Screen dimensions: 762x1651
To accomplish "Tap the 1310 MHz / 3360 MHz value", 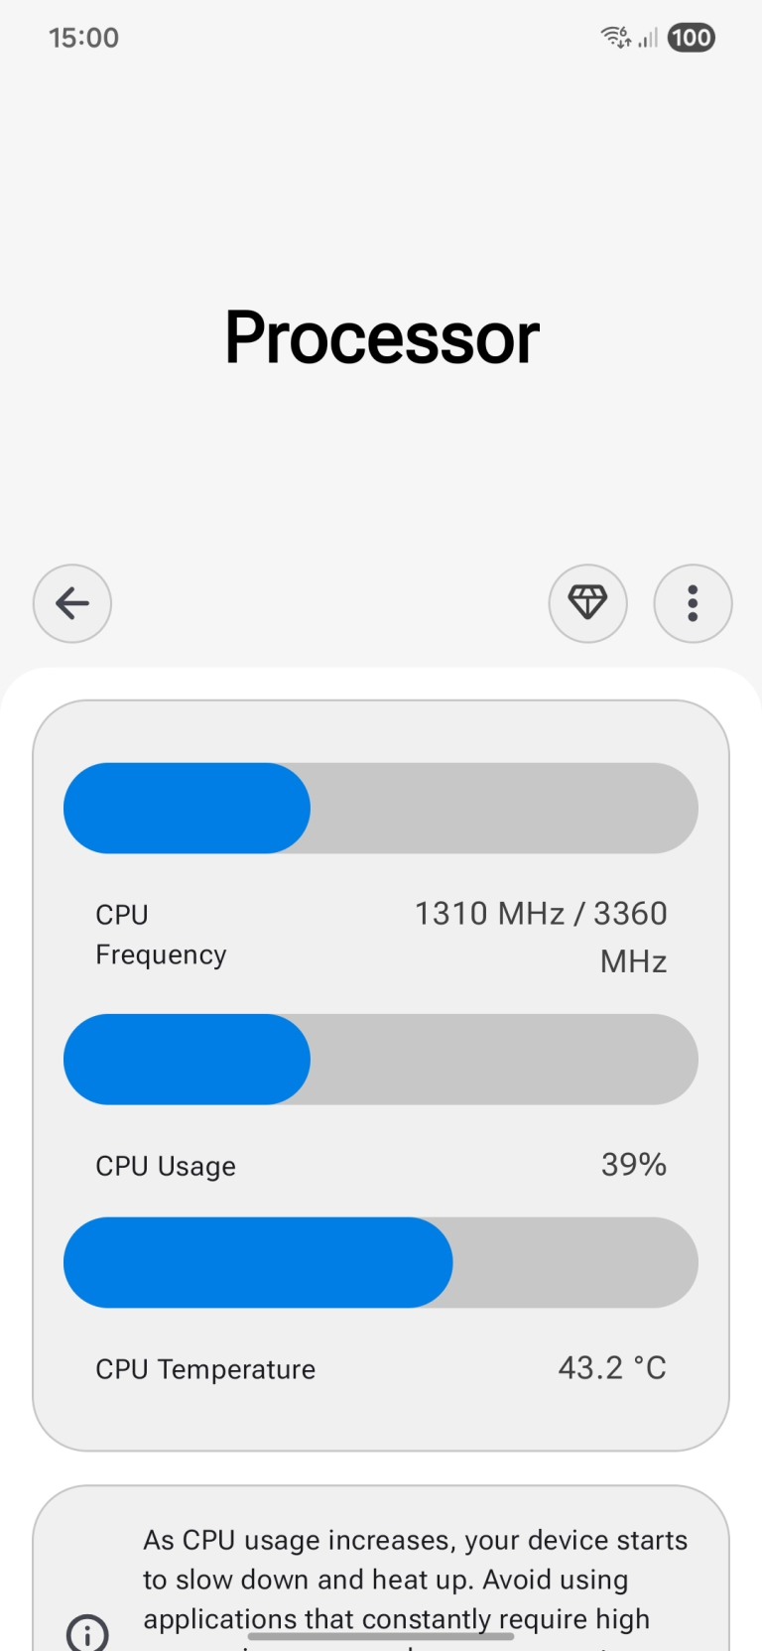I will coord(541,936).
